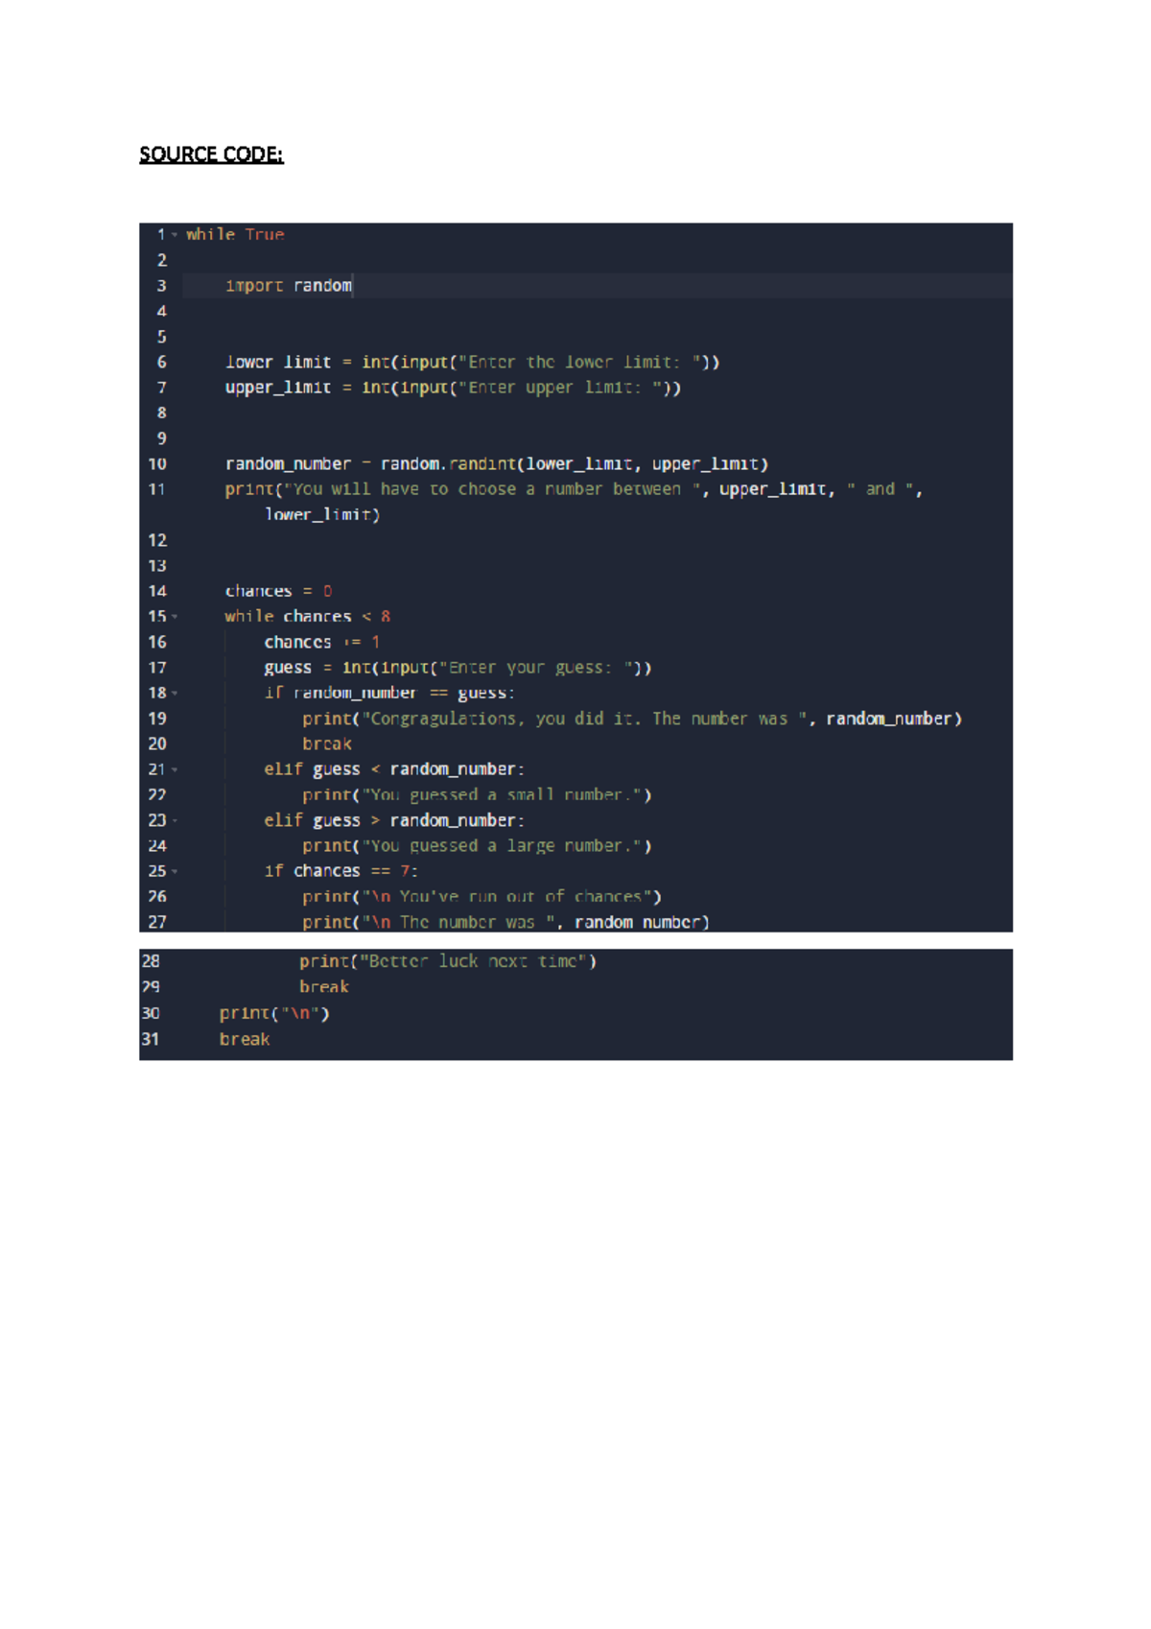Viewport: 1151px width, 1629px height.
Task: Click the upper_limit assignment on line 7
Action: click(453, 388)
